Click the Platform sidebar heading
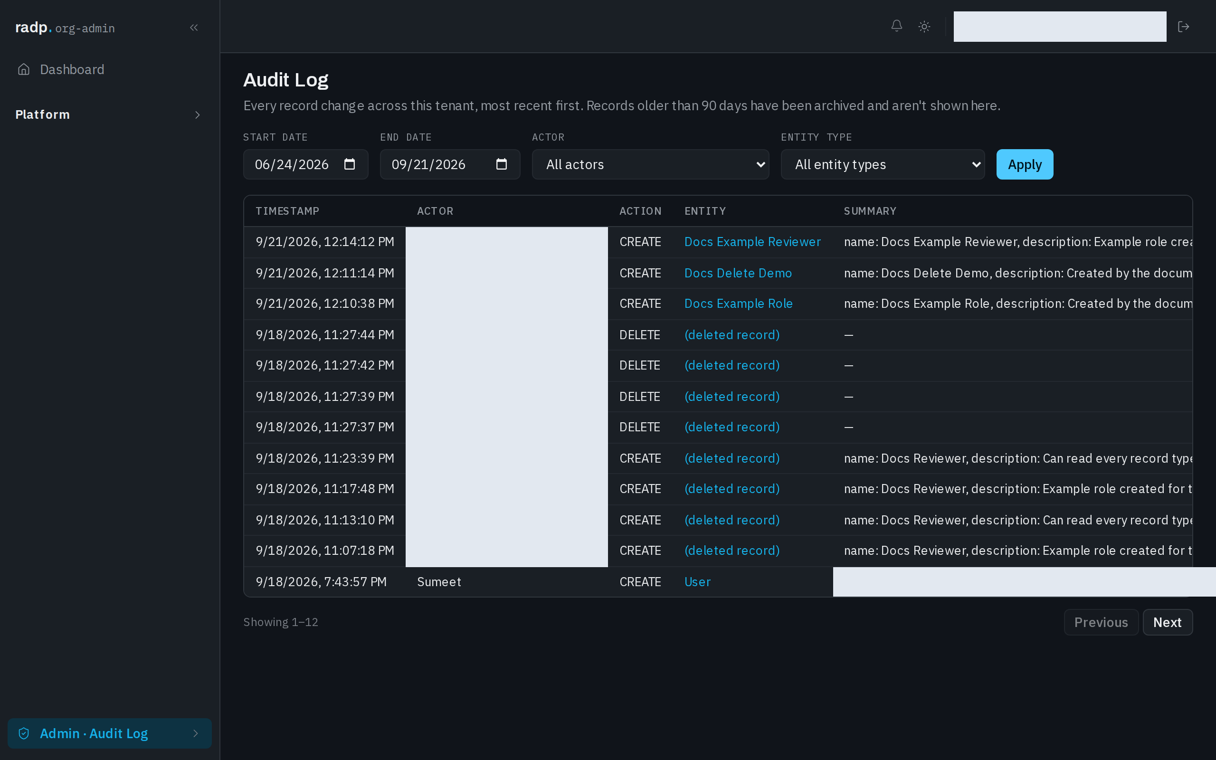Image resolution: width=1216 pixels, height=760 pixels. pos(43,114)
